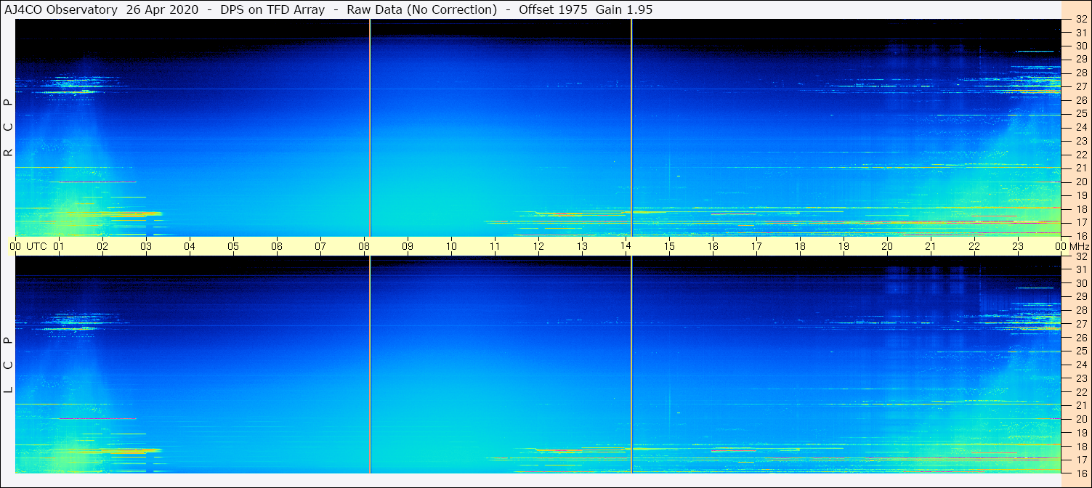
Task: Click hour label "12" on time axis
Action: (x=538, y=246)
